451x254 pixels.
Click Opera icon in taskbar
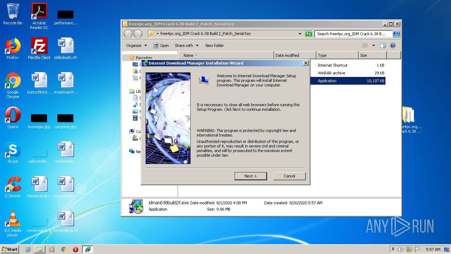click(x=75, y=249)
